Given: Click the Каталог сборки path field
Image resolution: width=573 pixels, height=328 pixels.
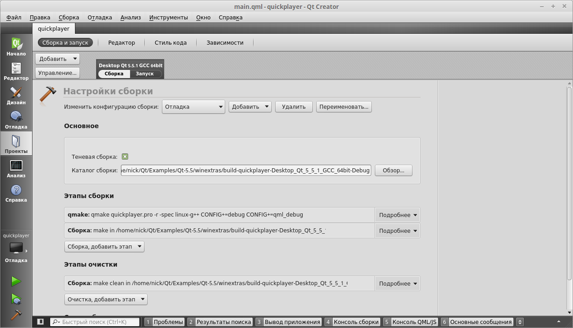Looking at the screenshot, I should (x=246, y=171).
